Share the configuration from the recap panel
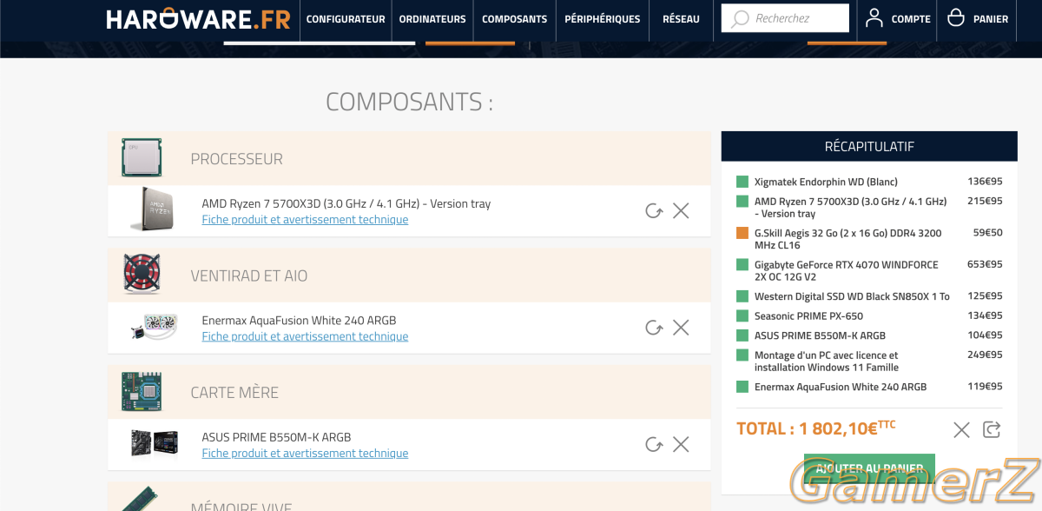The height and width of the screenshot is (511, 1042). point(992,429)
